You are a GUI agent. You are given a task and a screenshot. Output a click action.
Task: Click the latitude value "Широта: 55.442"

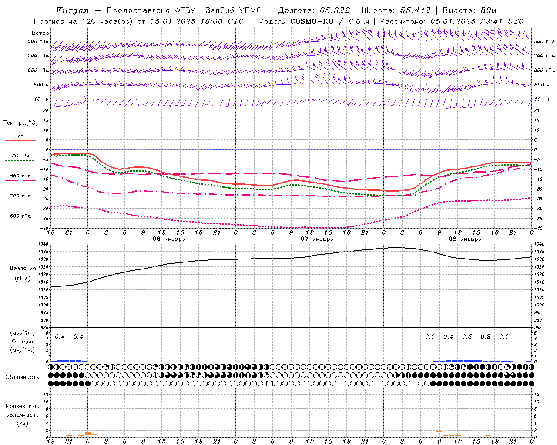(x=396, y=10)
